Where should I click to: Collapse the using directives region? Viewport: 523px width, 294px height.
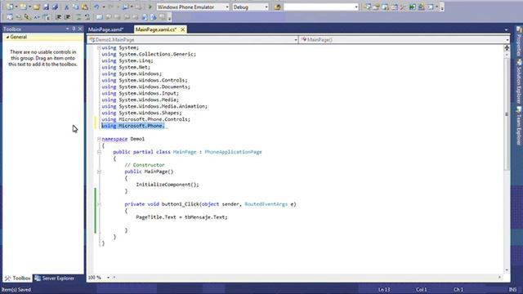click(x=99, y=47)
